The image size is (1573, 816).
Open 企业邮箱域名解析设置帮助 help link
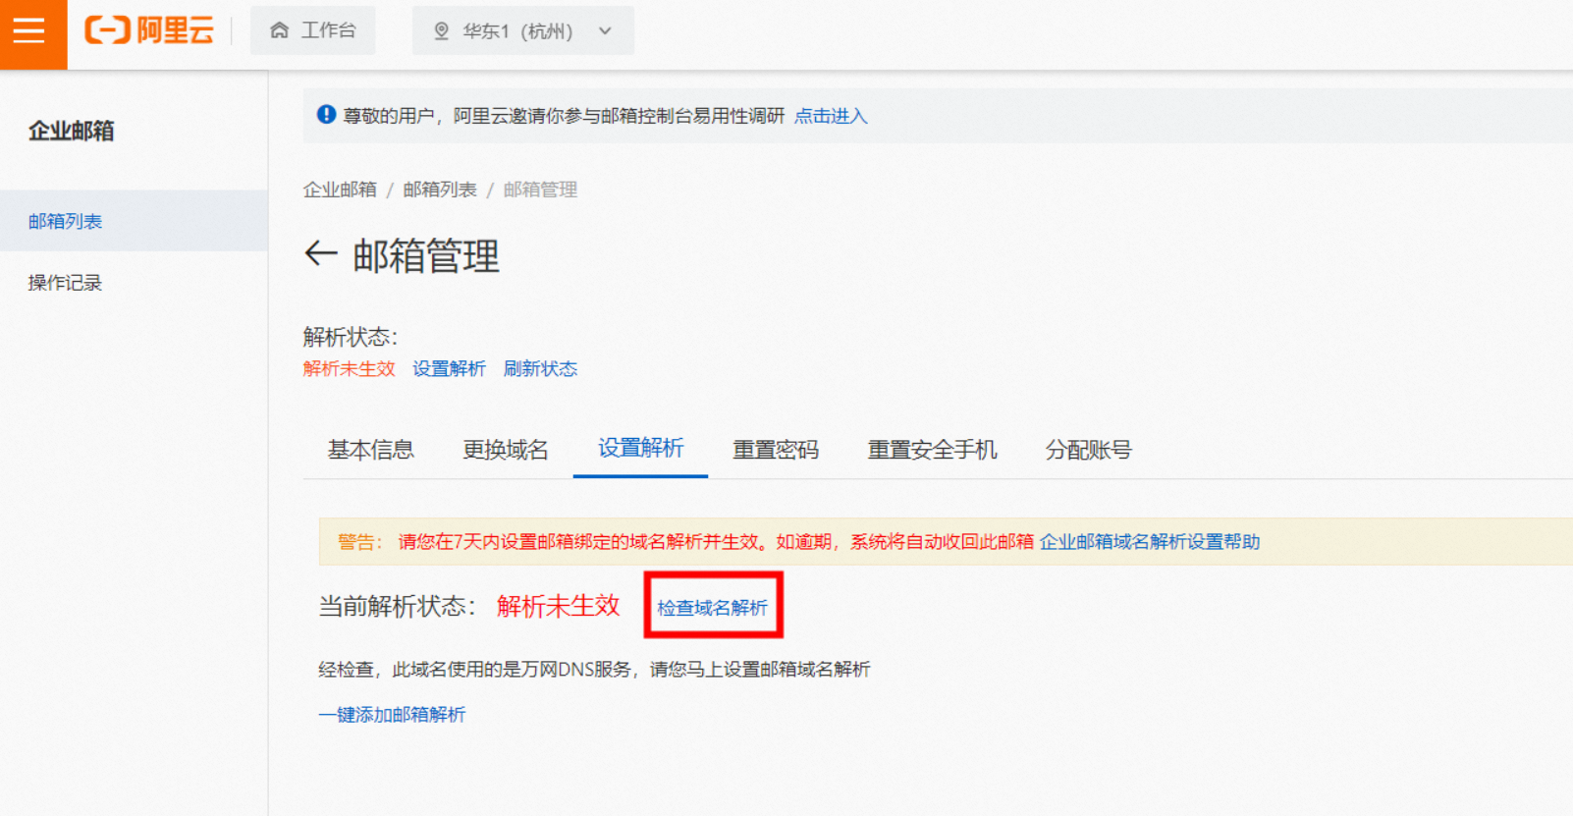(x=1149, y=542)
